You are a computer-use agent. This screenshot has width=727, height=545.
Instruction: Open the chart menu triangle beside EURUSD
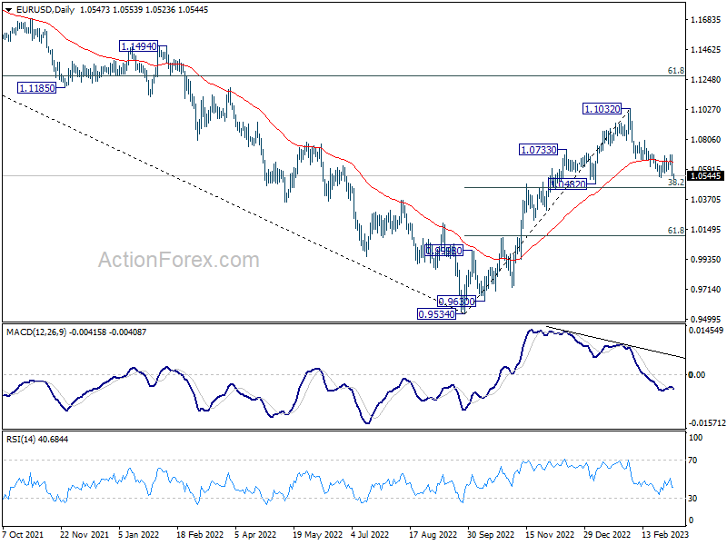(9, 10)
